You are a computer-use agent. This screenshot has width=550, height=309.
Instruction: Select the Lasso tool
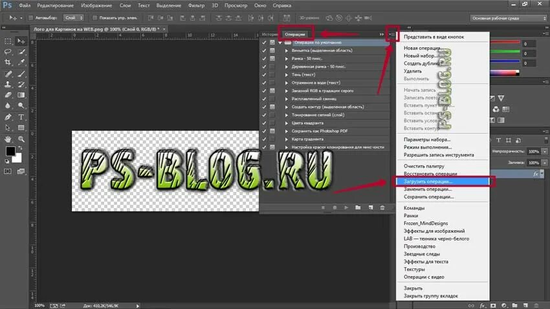coord(8,52)
